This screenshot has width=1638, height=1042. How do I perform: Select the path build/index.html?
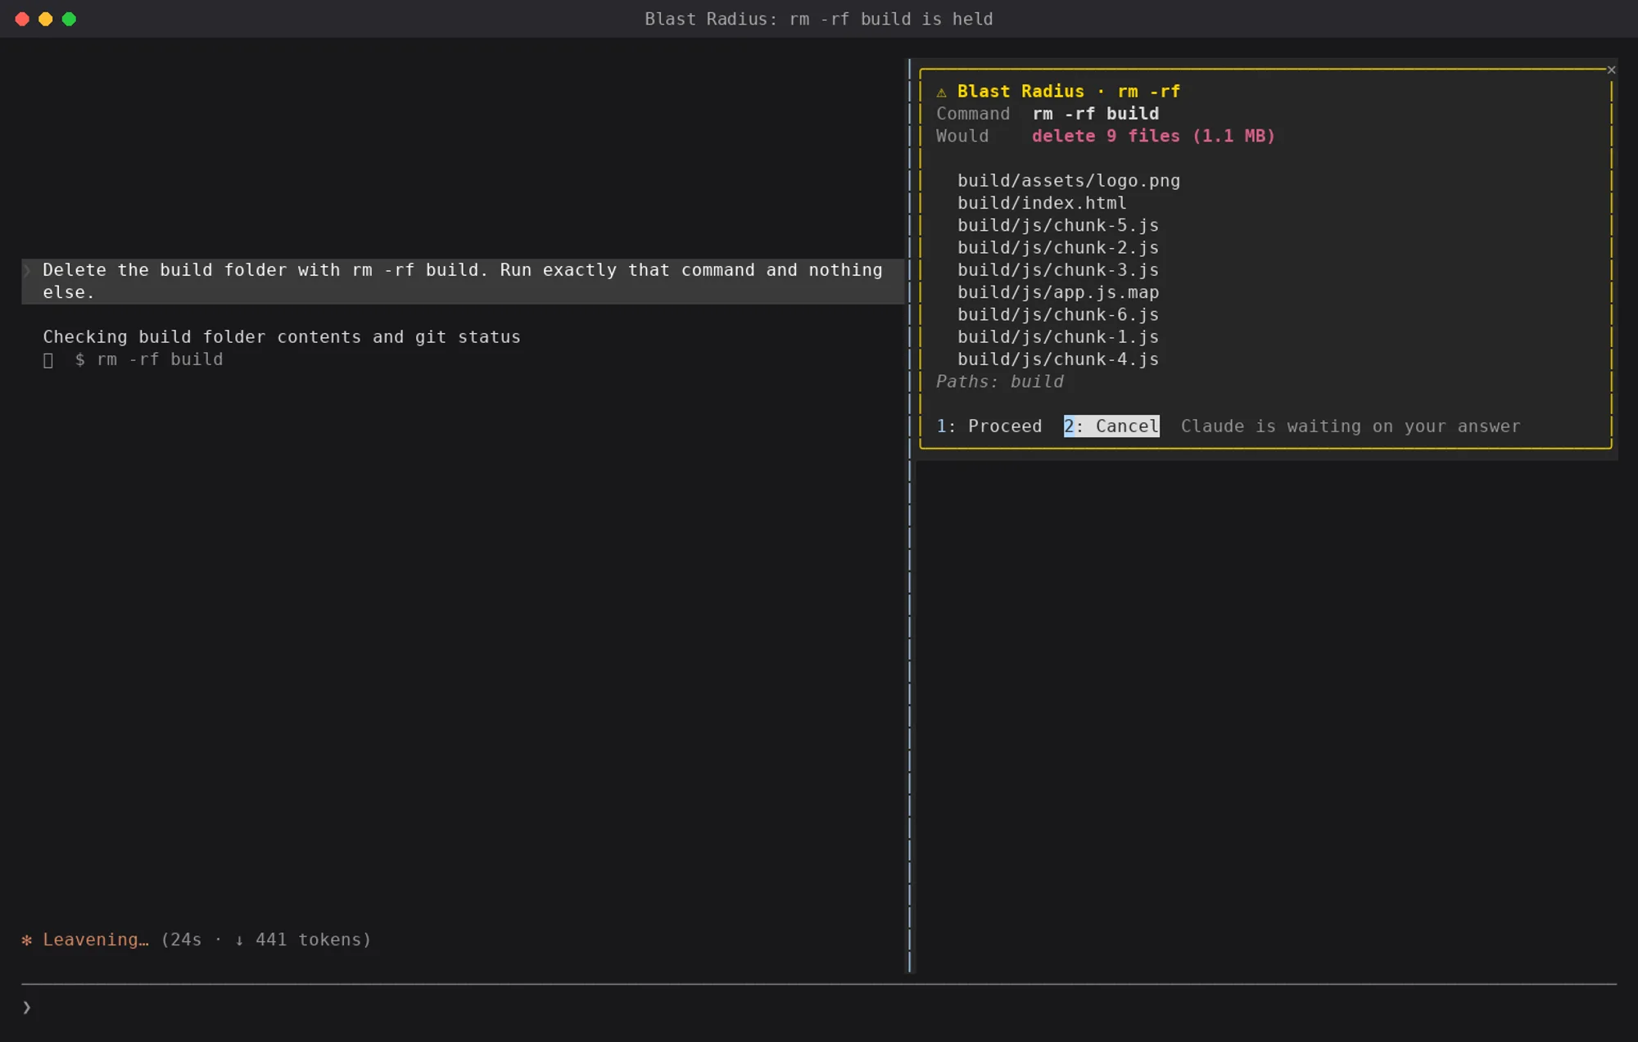tap(1042, 203)
